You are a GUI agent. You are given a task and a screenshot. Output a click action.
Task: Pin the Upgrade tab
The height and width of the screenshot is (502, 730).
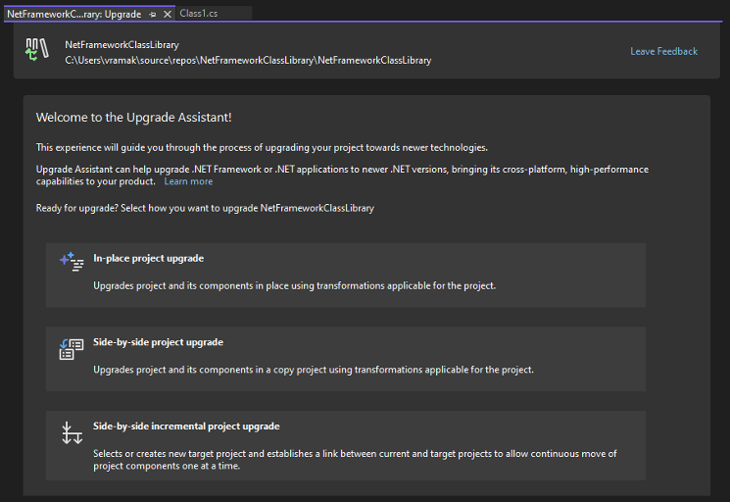pos(153,15)
